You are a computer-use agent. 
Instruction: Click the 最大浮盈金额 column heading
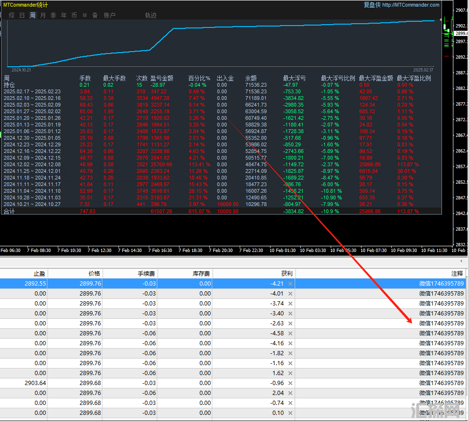pyautogui.click(x=376, y=78)
